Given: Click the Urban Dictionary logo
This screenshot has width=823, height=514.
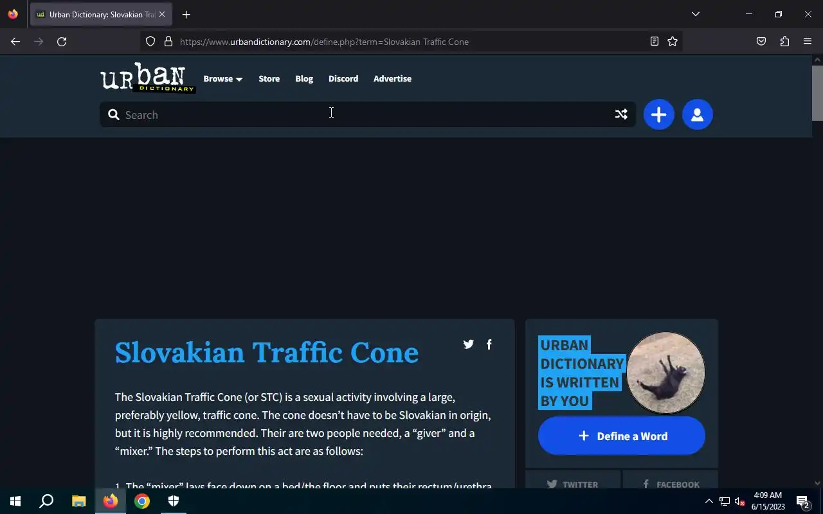Looking at the screenshot, I should 147,78.
